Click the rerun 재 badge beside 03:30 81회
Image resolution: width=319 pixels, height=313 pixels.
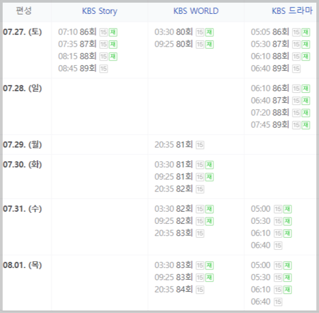tap(209, 165)
